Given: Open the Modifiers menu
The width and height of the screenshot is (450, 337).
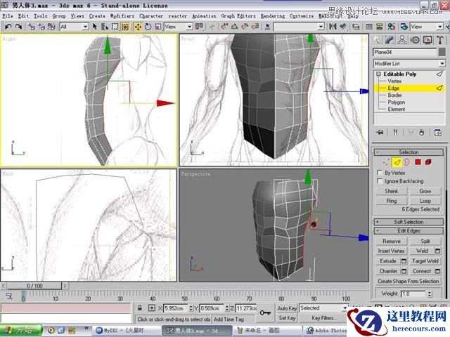Looking at the screenshot, I should 122,15.
